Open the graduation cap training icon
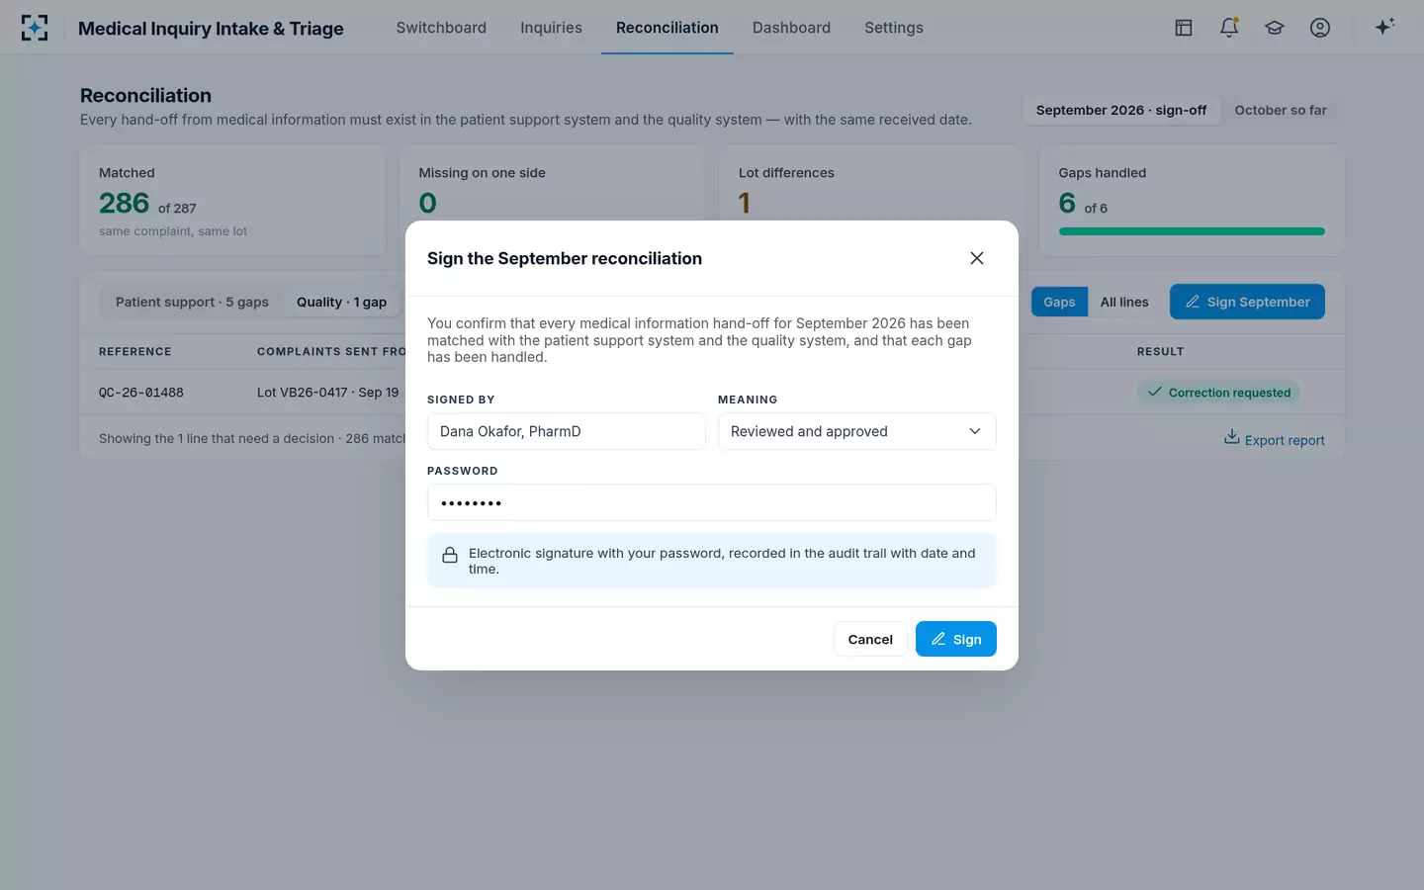The image size is (1424, 890). (1275, 28)
